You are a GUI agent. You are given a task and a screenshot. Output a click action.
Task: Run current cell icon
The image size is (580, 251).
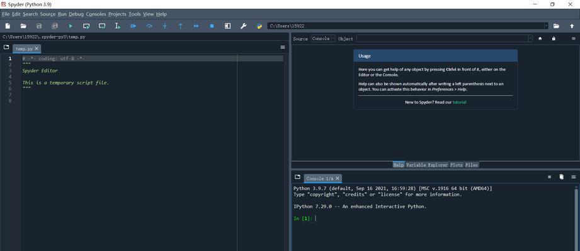click(86, 26)
